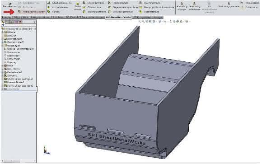Select the Kante-Lasche2 feature
This screenshot has width=262, height=164.
coord(13,72)
